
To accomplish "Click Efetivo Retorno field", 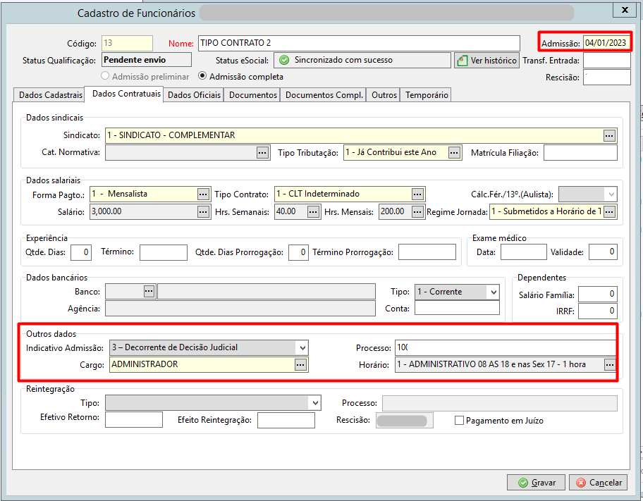I will pyautogui.click(x=134, y=420).
